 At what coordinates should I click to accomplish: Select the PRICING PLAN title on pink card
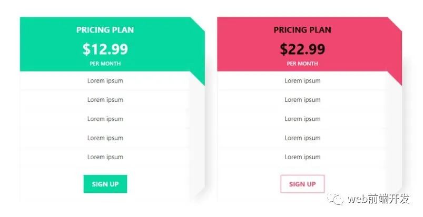tap(302, 30)
